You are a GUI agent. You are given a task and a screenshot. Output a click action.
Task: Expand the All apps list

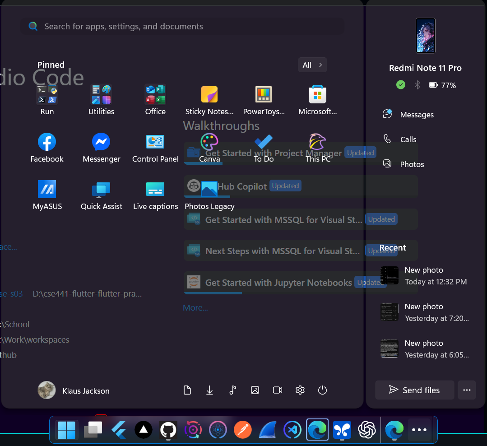[x=312, y=65]
